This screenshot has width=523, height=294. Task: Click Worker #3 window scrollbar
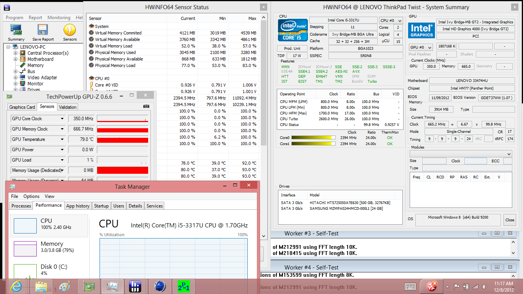513,247
